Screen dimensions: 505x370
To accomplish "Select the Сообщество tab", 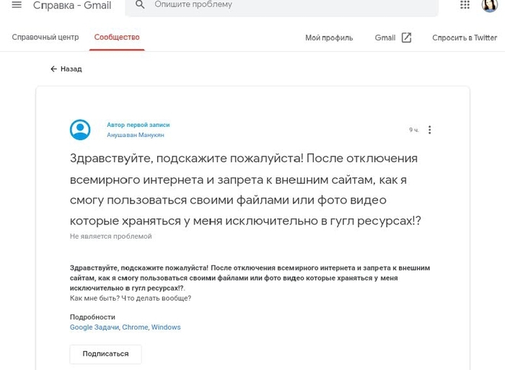I will 117,38.
